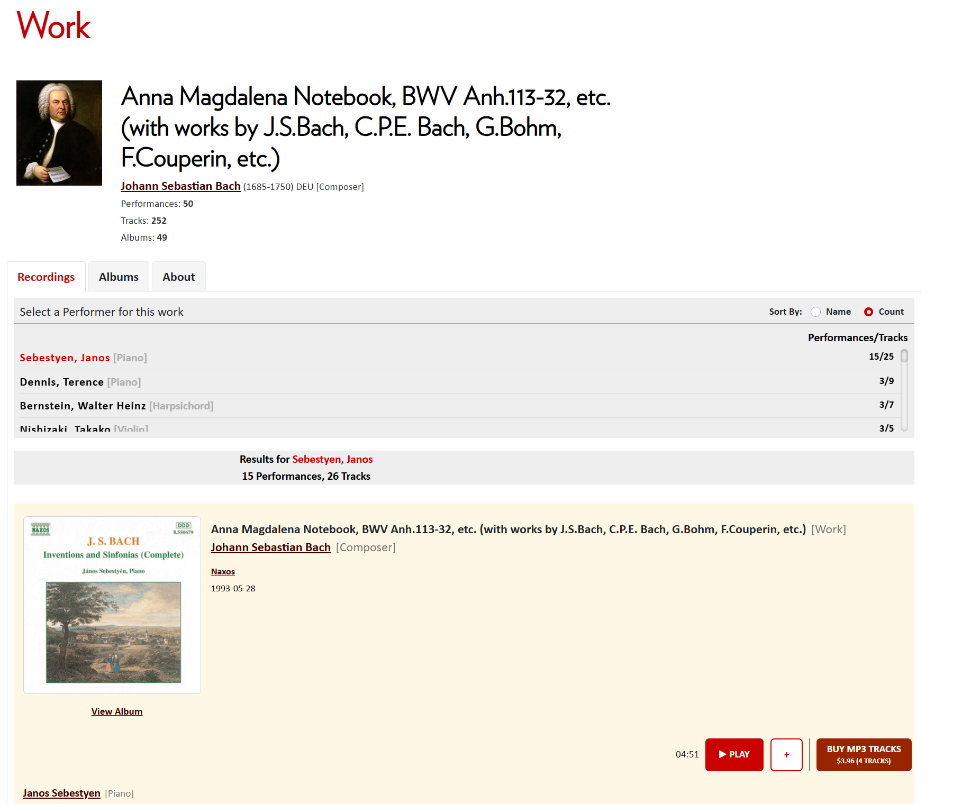Add recording to playlist with plus button
This screenshot has height=804, width=962.
[x=786, y=754]
